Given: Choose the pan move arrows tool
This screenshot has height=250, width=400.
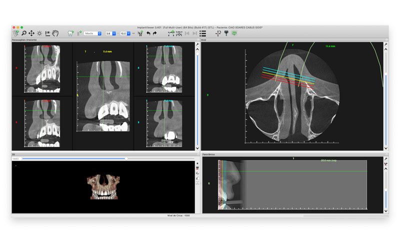Looking at the screenshot, I should pos(31,33).
